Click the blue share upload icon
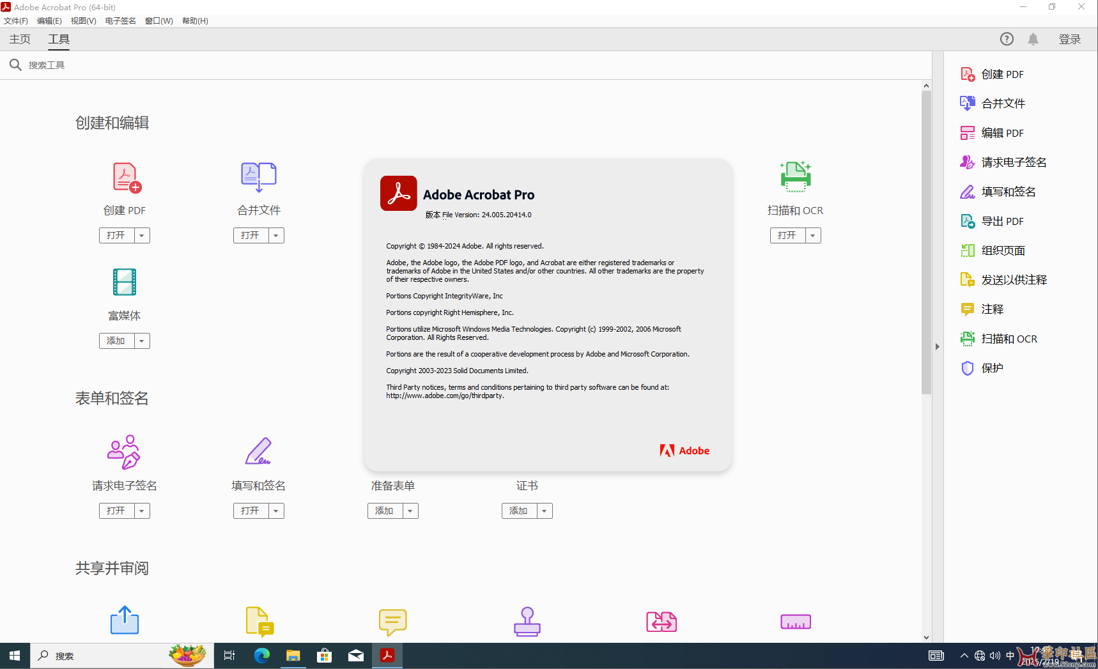This screenshot has width=1098, height=669. tap(125, 620)
